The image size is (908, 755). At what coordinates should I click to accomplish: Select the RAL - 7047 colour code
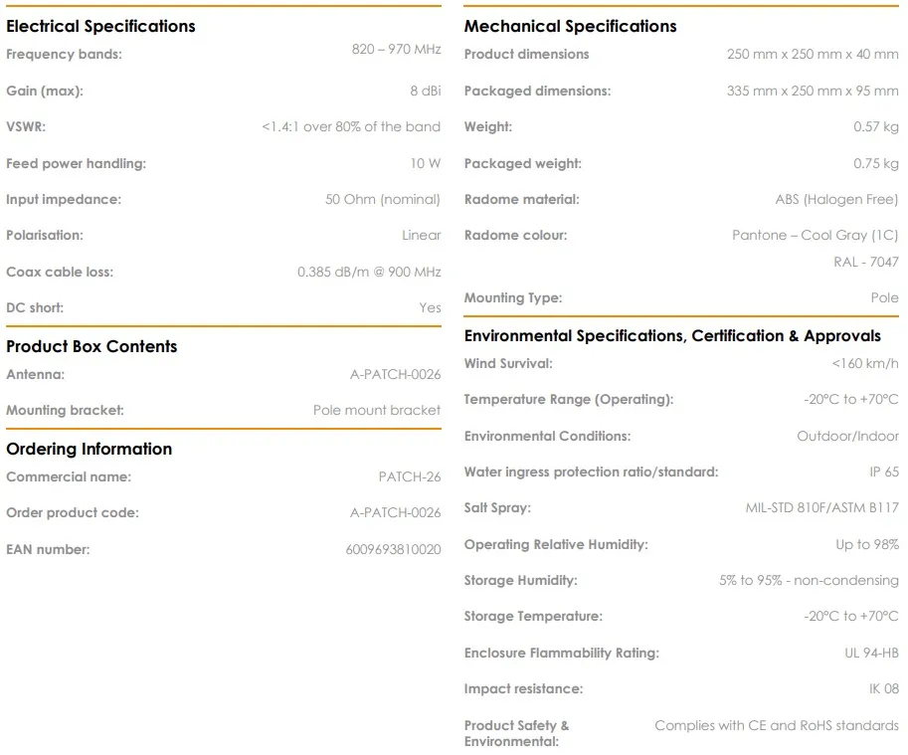pos(865,263)
